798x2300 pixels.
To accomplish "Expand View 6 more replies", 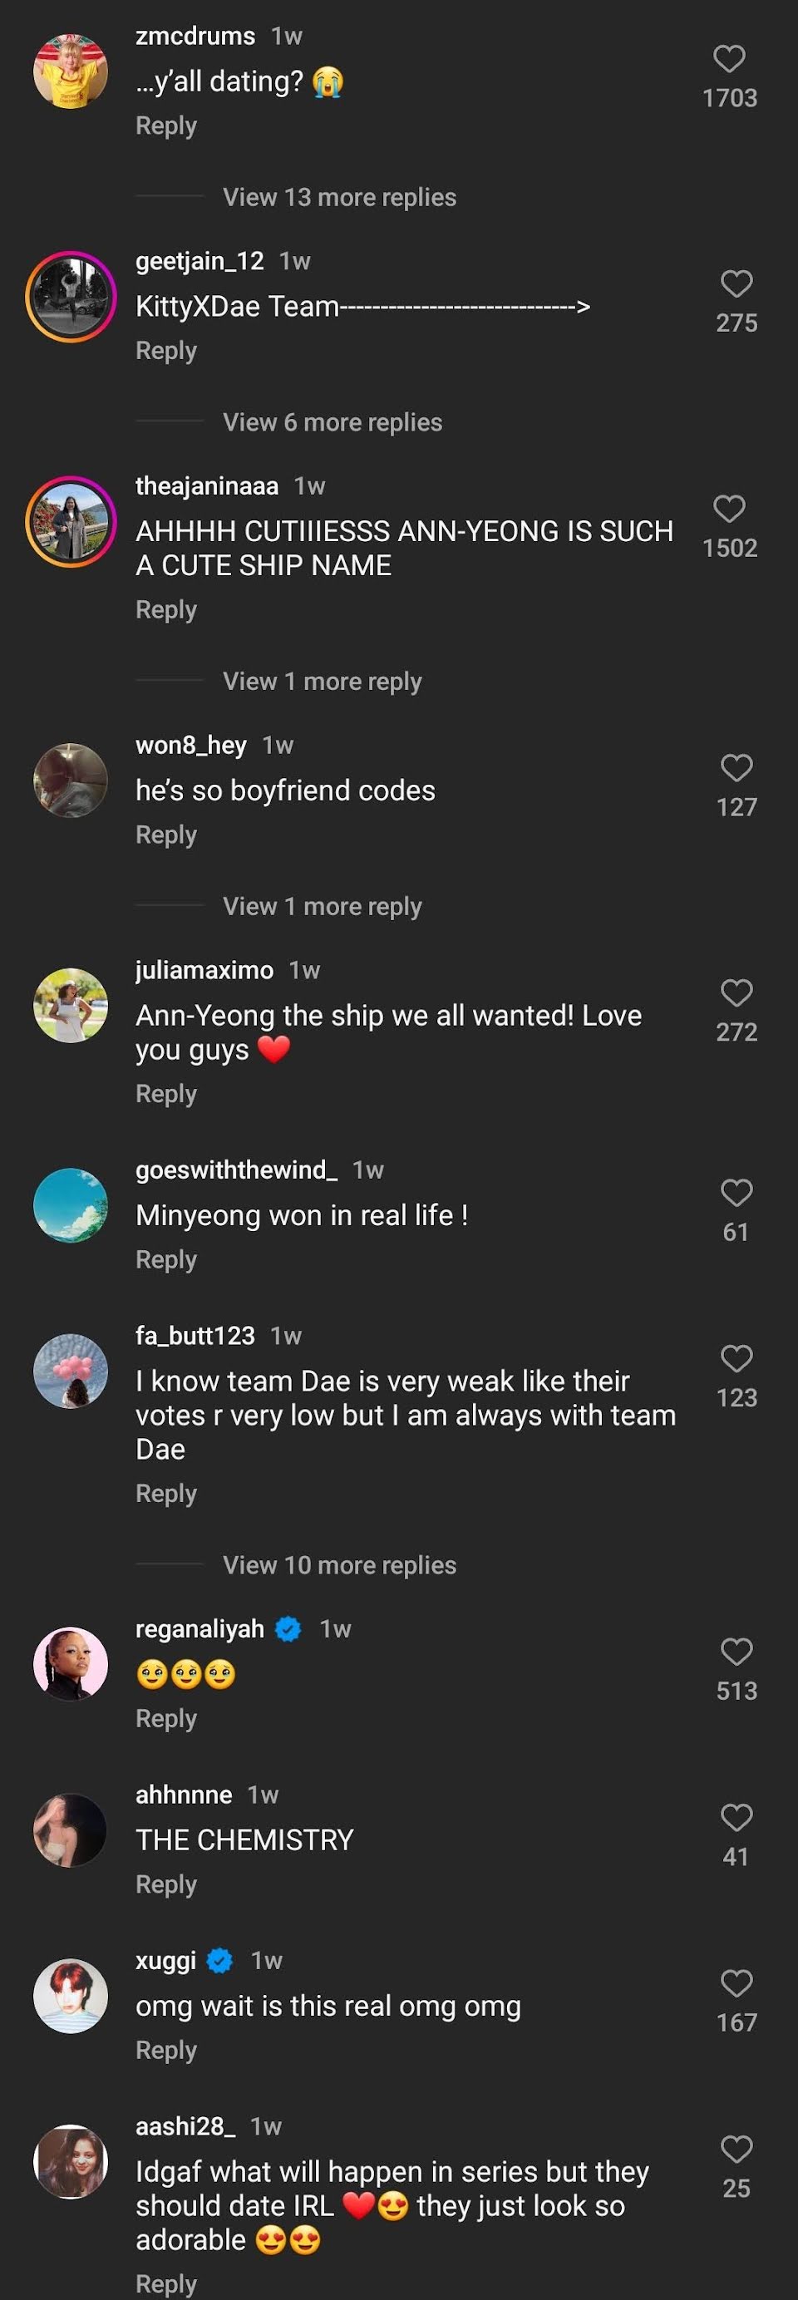I will tap(332, 422).
